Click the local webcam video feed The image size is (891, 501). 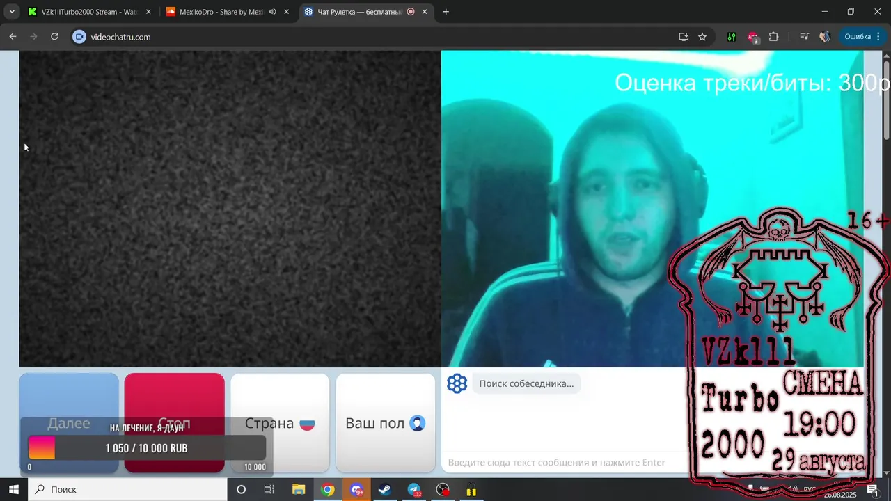652,209
